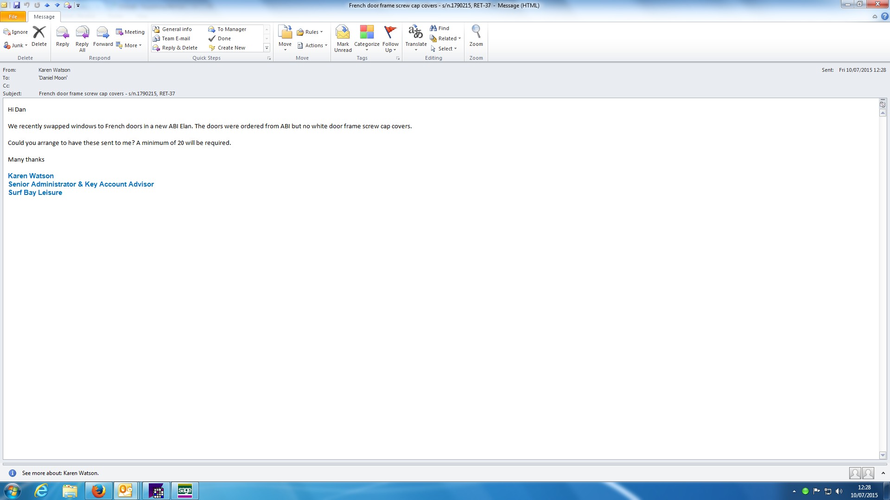
Task: Minimize the ribbon with the caret
Action: click(x=875, y=17)
